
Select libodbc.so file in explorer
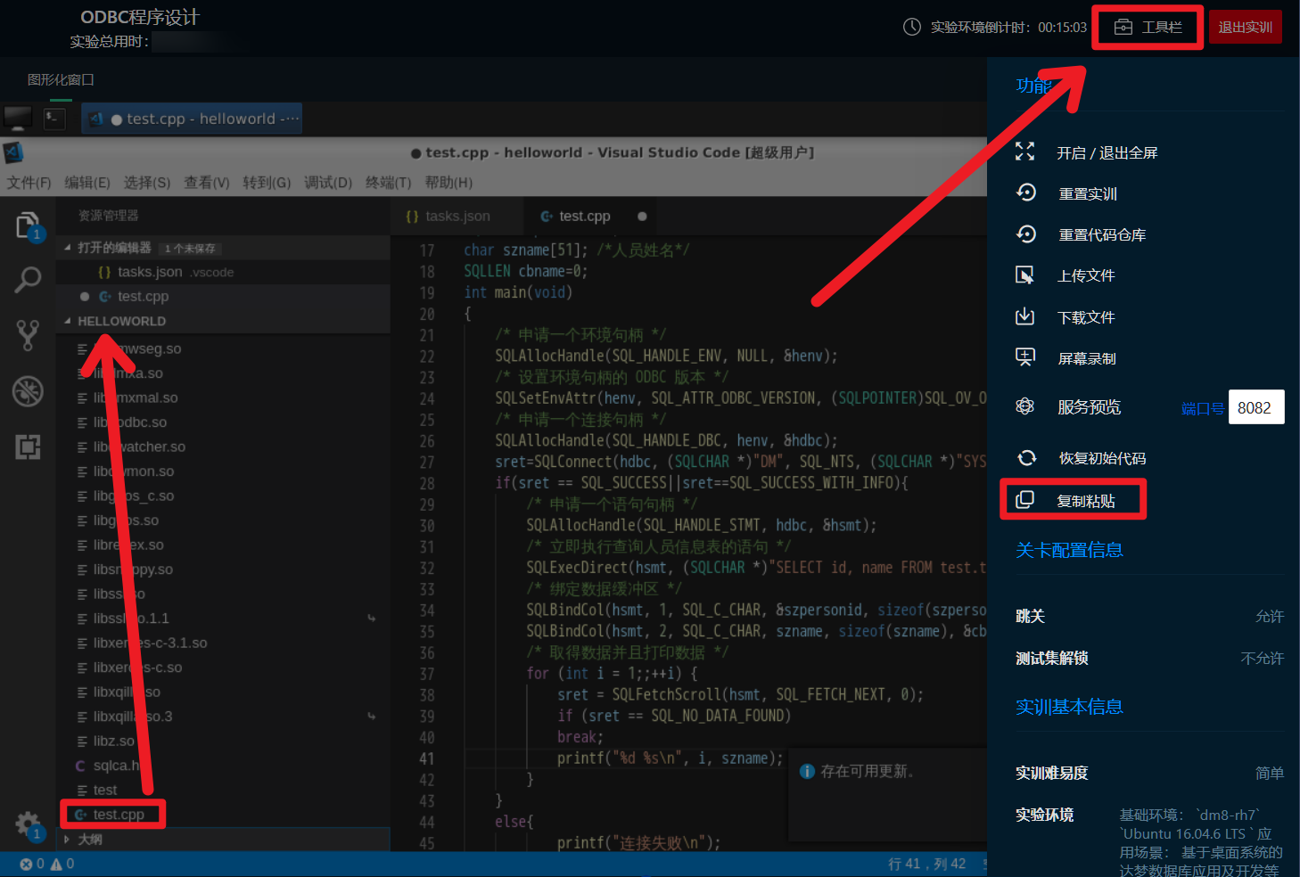pyautogui.click(x=223, y=422)
